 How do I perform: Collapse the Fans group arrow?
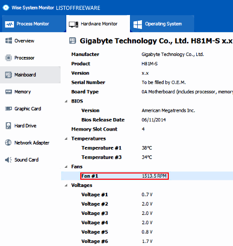coord(66,167)
